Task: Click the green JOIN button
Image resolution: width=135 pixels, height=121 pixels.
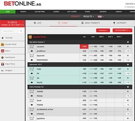Action: [8, 12]
